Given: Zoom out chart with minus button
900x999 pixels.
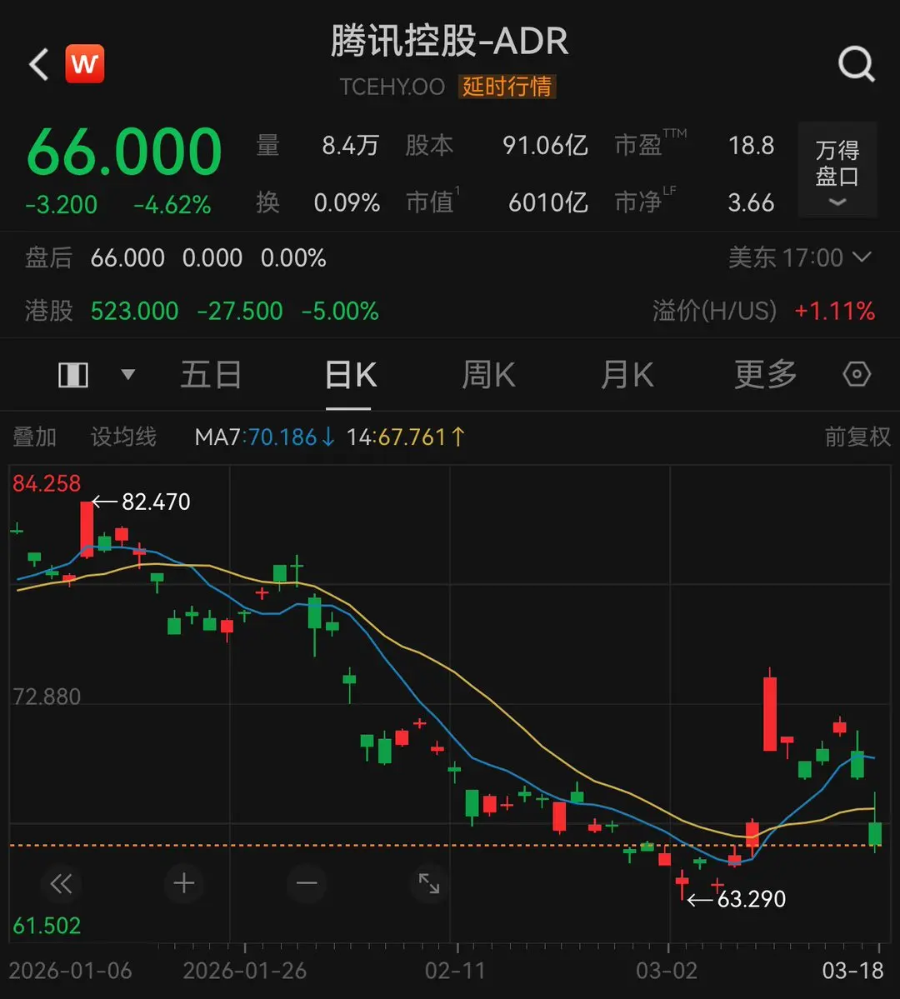Looking at the screenshot, I should pyautogui.click(x=307, y=883).
